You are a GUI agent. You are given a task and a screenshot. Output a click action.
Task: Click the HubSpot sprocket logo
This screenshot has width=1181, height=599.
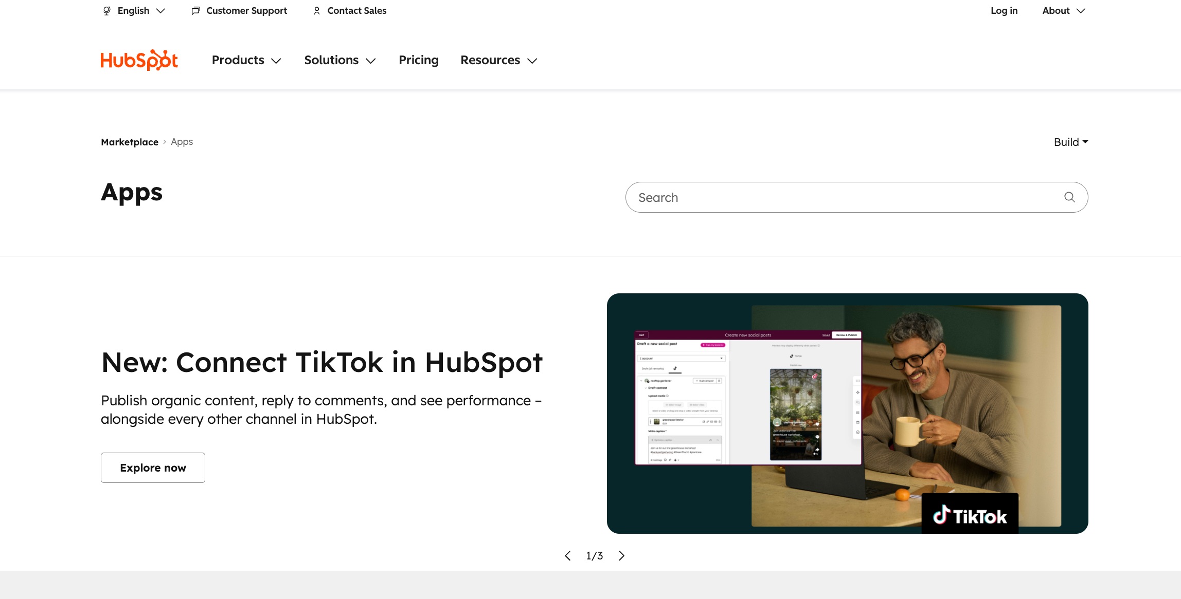[139, 60]
